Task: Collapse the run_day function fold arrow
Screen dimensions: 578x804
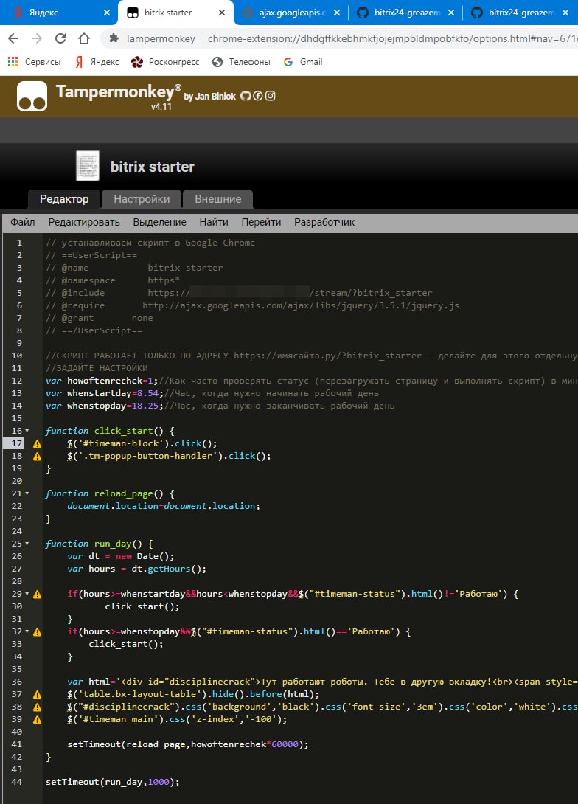Action: [27, 544]
